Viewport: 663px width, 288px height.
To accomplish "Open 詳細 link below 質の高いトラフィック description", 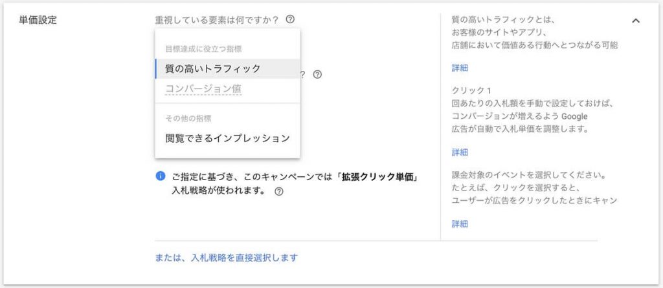I will coord(460,68).
